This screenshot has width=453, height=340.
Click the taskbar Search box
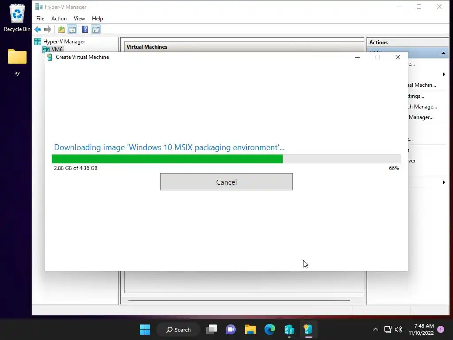(178, 329)
